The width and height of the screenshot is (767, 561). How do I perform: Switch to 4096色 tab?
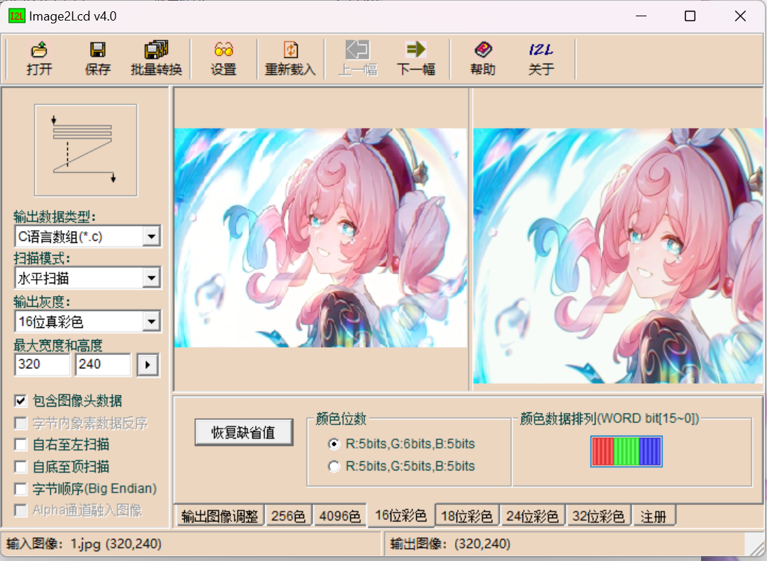(x=340, y=516)
